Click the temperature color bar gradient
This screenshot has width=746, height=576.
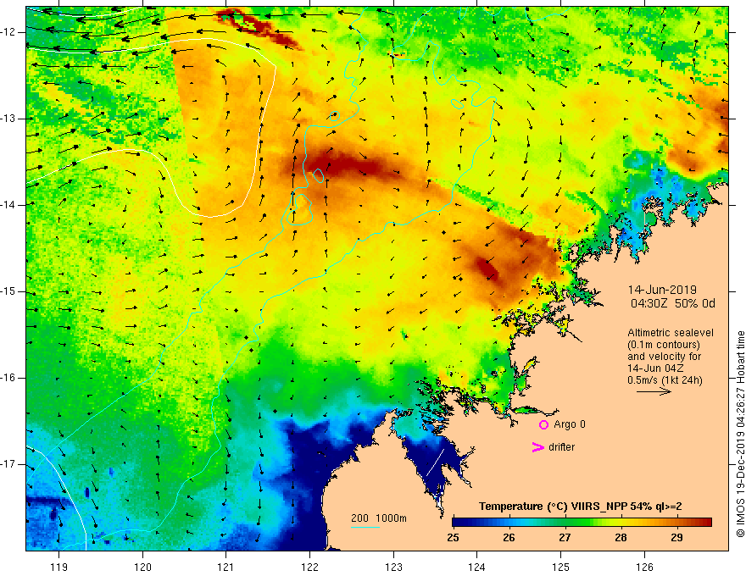582,523
